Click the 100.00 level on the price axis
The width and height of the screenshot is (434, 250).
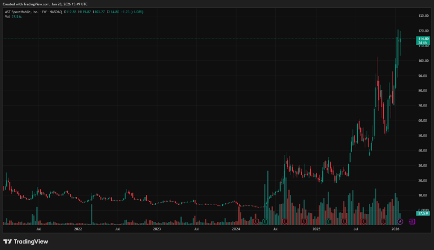[x=422, y=61]
